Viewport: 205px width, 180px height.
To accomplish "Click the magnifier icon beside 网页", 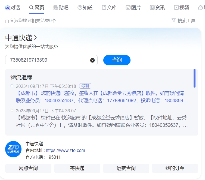I will (31, 7).
